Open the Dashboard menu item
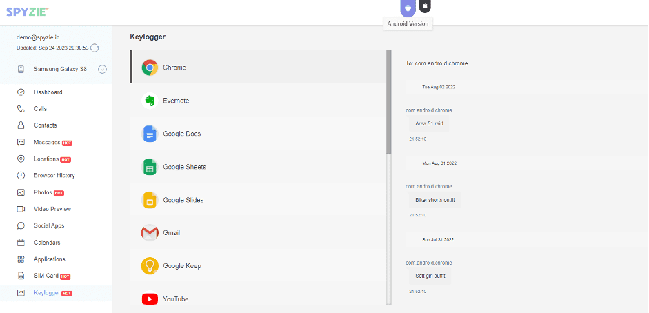 coord(48,92)
